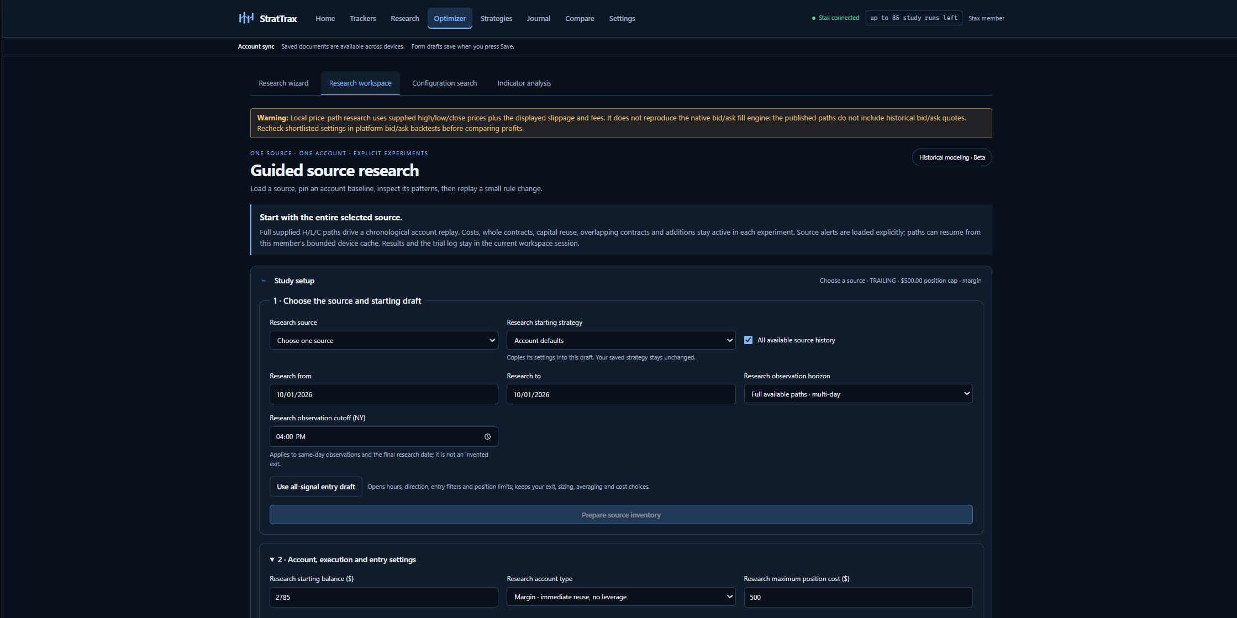The width and height of the screenshot is (1237, 618).
Task: Click Research starting balance field
Action: [383, 597]
